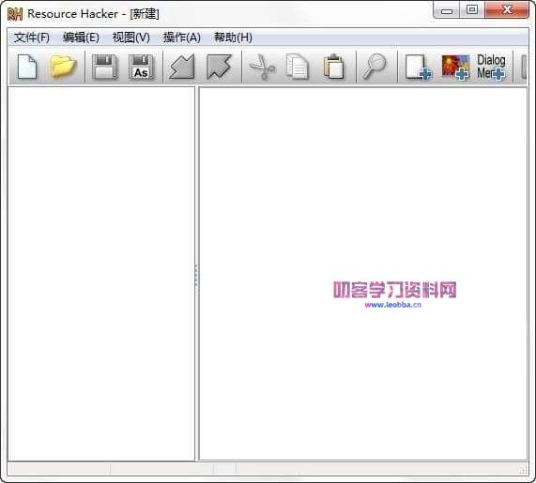Screen dimensions: 536x483
Task: Click the Copy documents icon
Action: click(298, 67)
